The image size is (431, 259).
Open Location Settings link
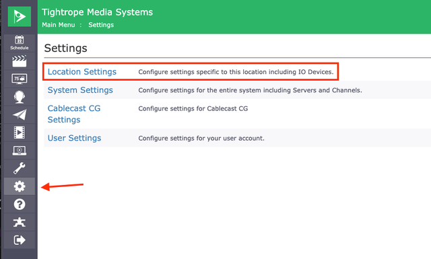[x=82, y=72]
